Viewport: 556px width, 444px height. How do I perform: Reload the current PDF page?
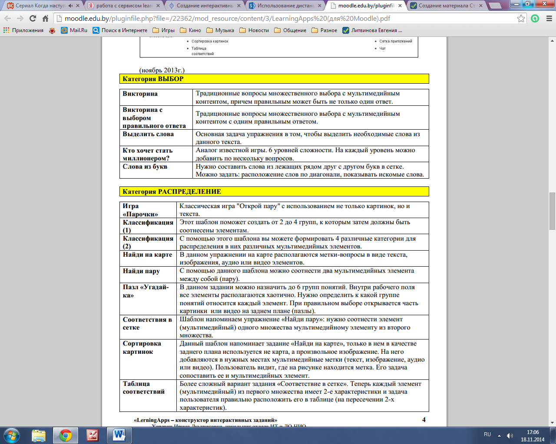pos(33,18)
